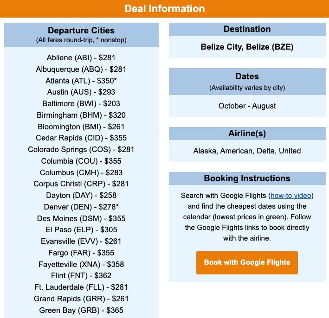The width and height of the screenshot is (329, 318).
Task: Click the Denver (DEN) $278 nonstop fare
Action: pos(81,207)
